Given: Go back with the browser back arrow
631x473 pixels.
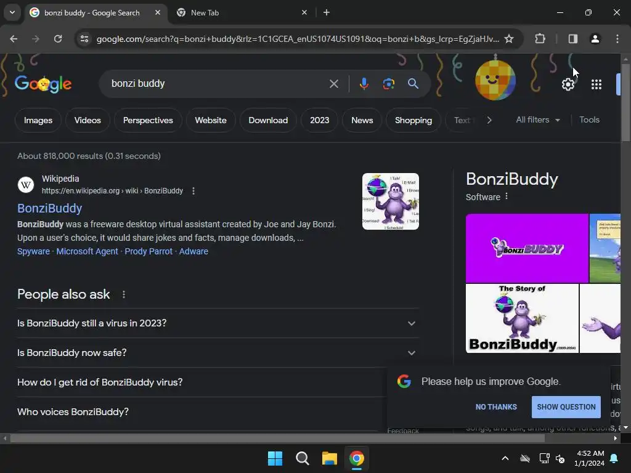Looking at the screenshot, I should tap(14, 39).
